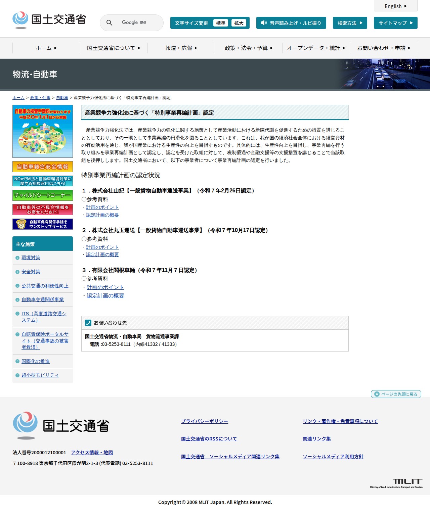Open the 自賠責保険ポータルサイト link
Viewport: 430px width, 512px height.
coord(45,341)
